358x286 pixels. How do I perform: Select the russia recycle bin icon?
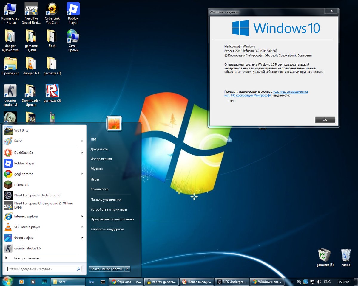click(x=346, y=258)
